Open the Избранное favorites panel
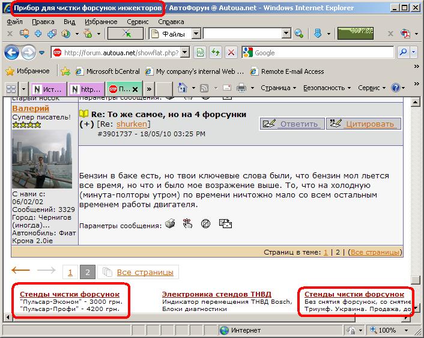 [28, 71]
